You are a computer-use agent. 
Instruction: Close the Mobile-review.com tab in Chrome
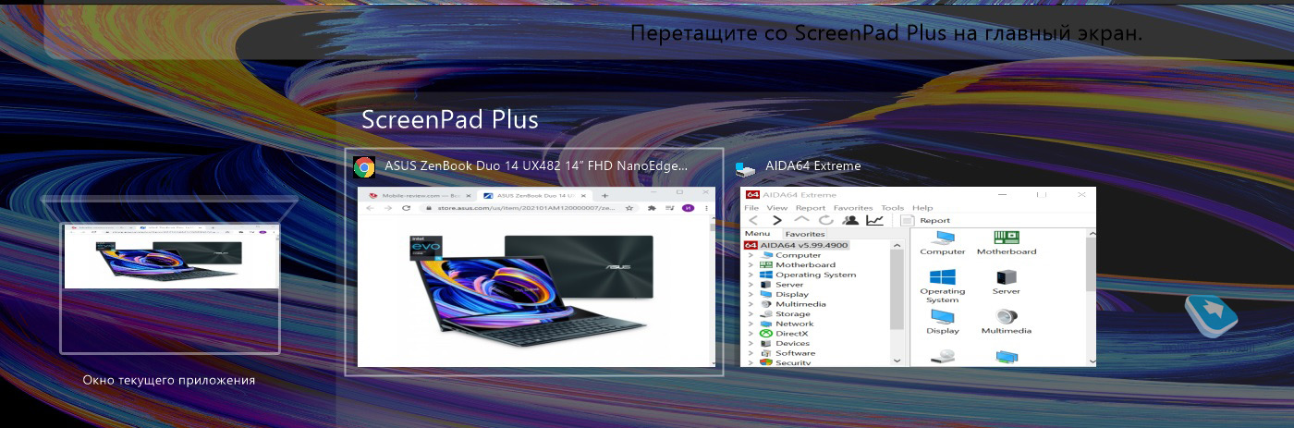(469, 196)
